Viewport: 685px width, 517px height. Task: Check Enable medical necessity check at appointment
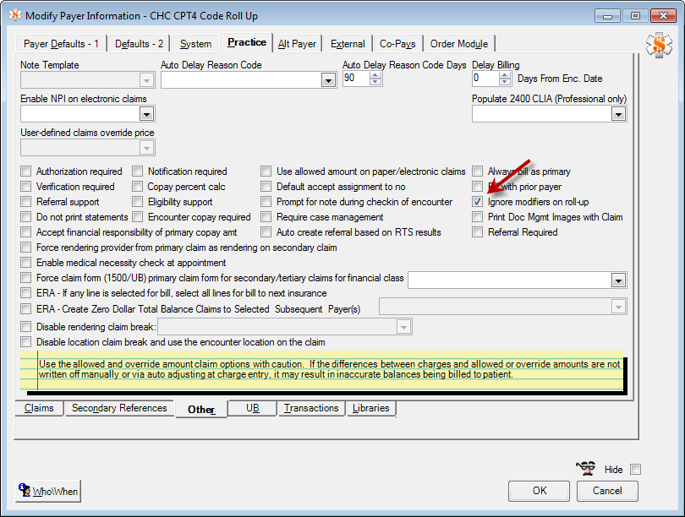pos(26,263)
